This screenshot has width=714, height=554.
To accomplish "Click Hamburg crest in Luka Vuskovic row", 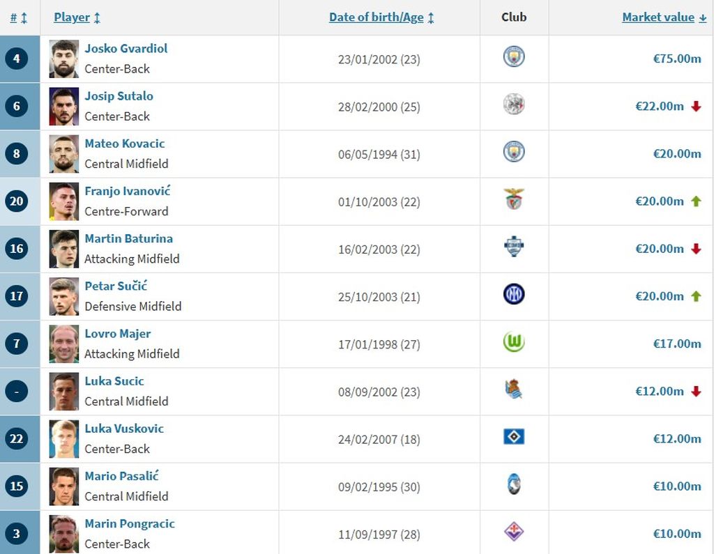I will coord(514,437).
